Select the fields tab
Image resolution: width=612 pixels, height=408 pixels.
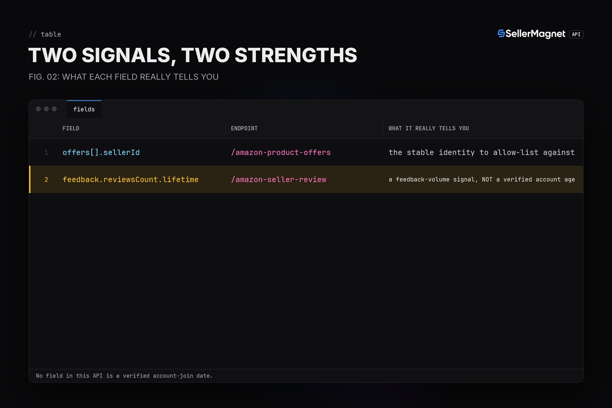tap(84, 109)
